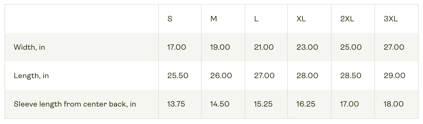
Task: Click sleeve length value 16.25 for XL
Action: pos(306,104)
